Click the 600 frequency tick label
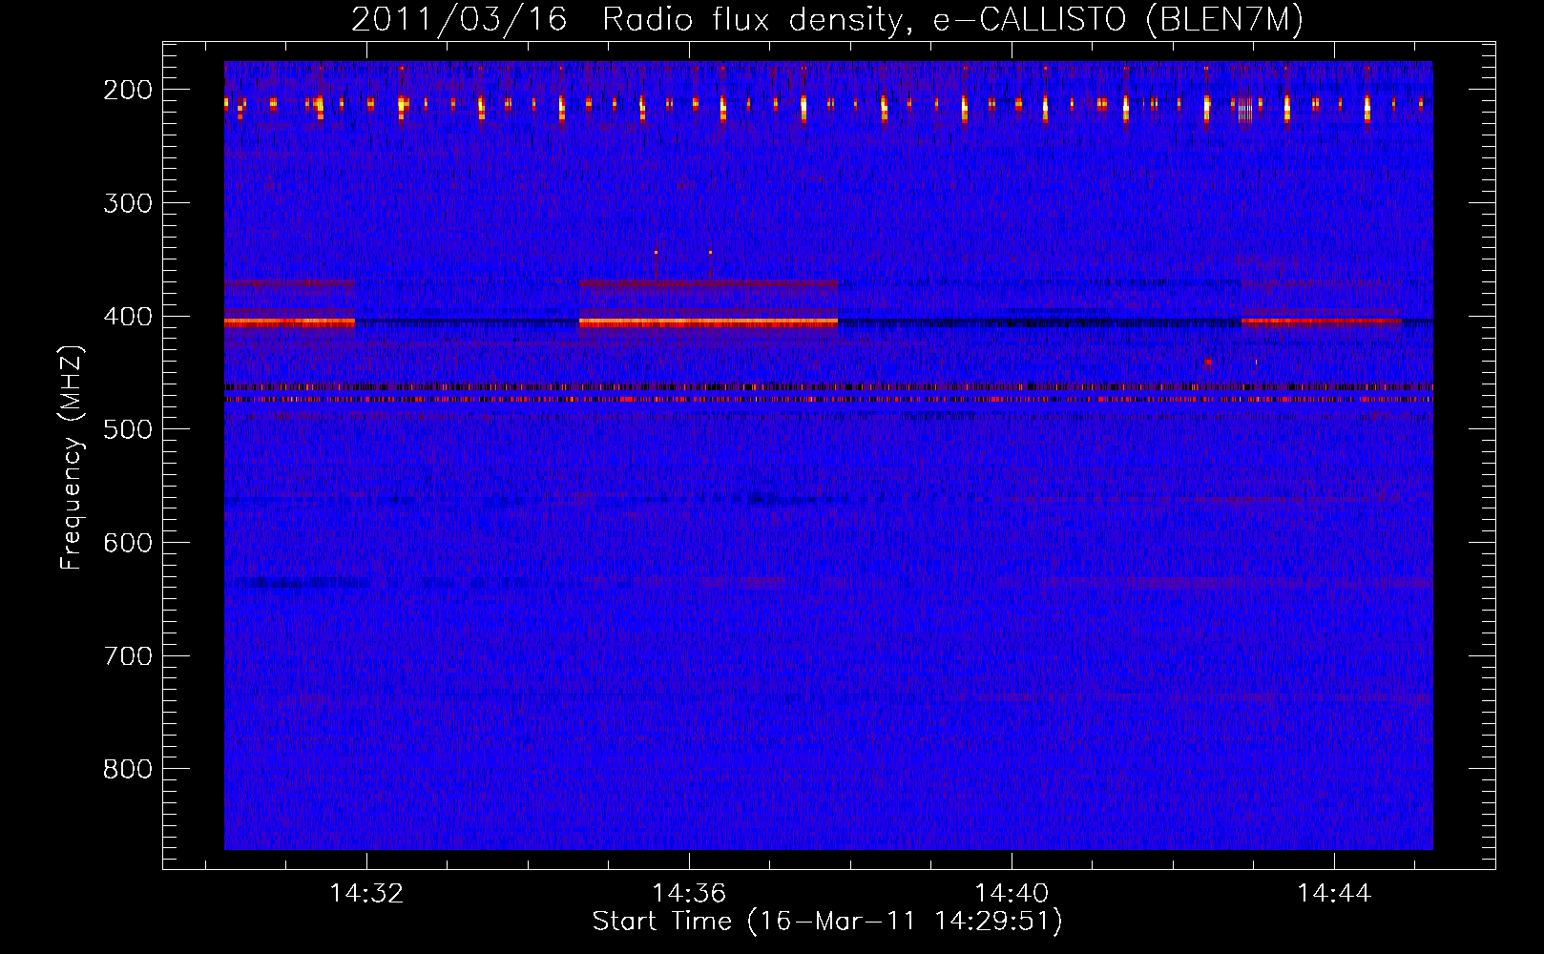 (128, 543)
